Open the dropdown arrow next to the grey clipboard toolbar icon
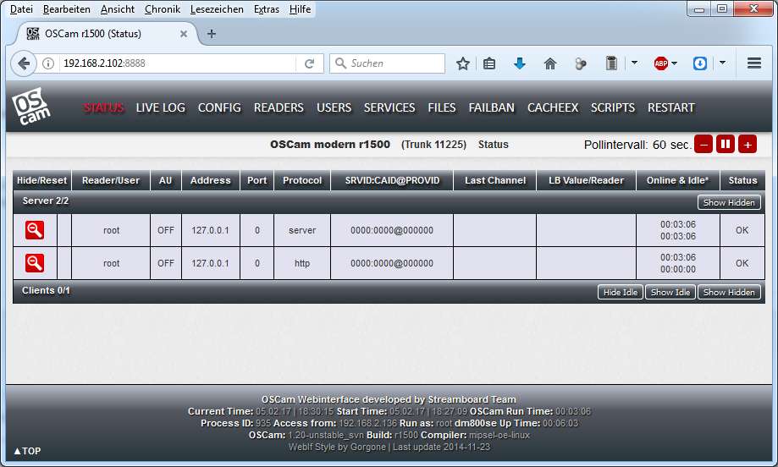Viewport: 778px width, 467px height. coord(634,63)
